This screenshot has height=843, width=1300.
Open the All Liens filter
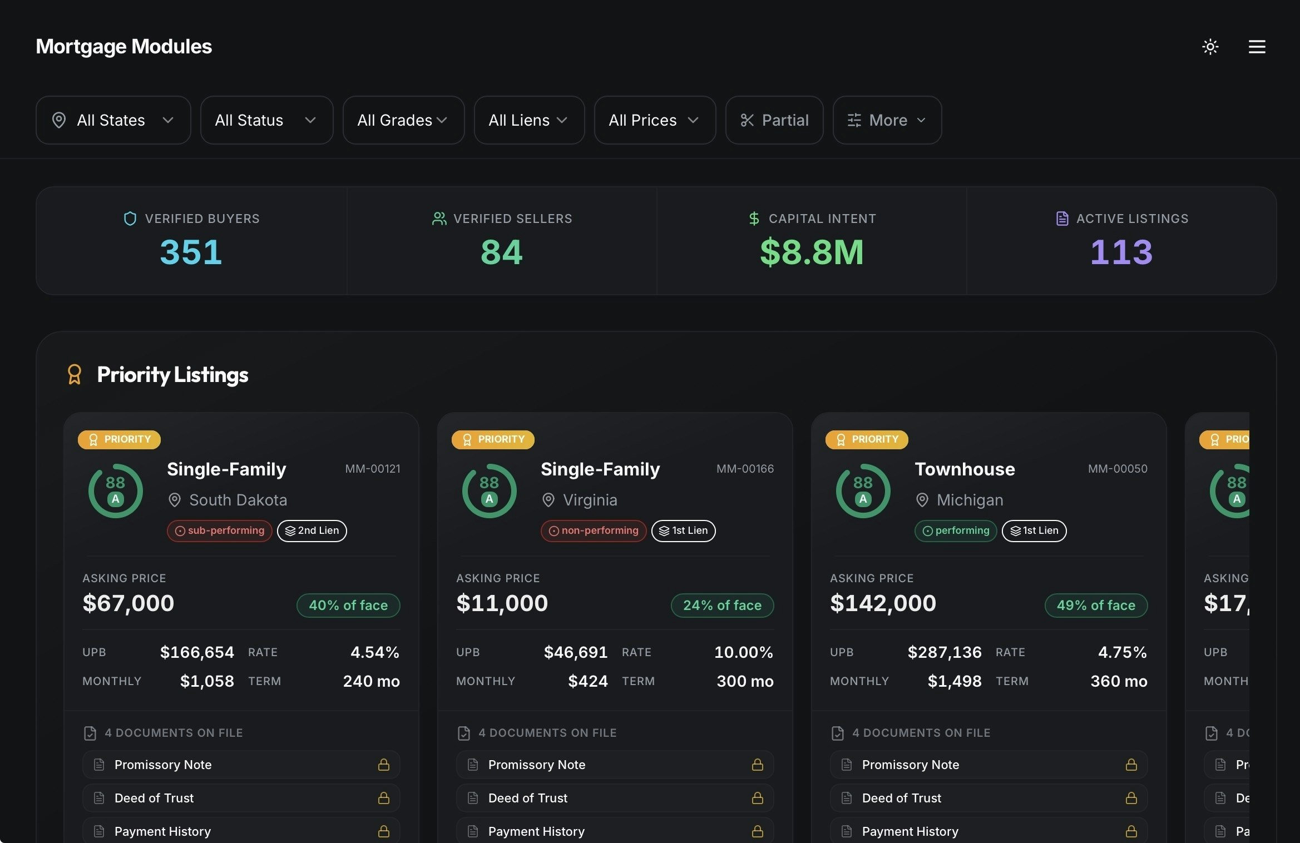click(528, 120)
